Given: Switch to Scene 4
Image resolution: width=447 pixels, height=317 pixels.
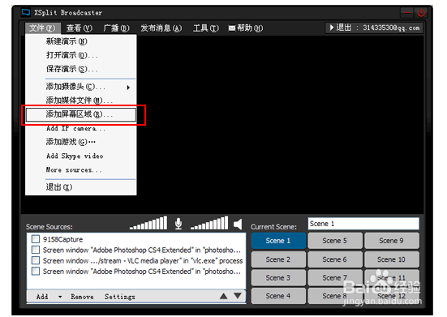Looking at the screenshot, I should click(x=278, y=296).
